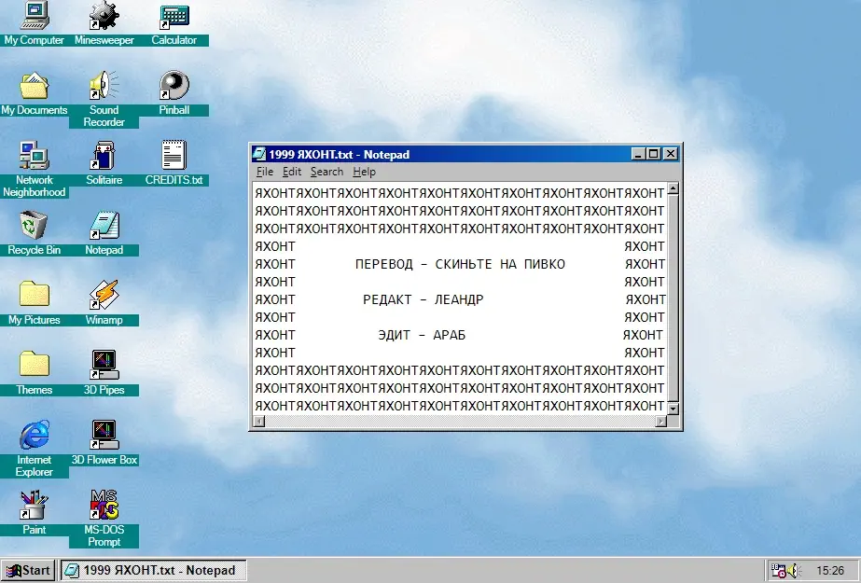The image size is (861, 583).
Task: Click the Notepad vertical scrollbar up arrow
Action: tap(673, 188)
